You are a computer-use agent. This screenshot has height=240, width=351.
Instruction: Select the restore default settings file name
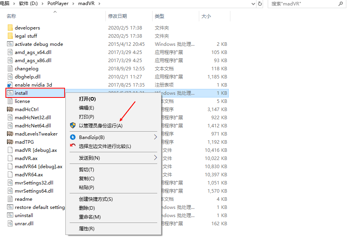coord(40,207)
